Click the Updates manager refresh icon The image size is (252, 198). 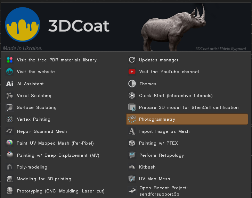[132, 60]
